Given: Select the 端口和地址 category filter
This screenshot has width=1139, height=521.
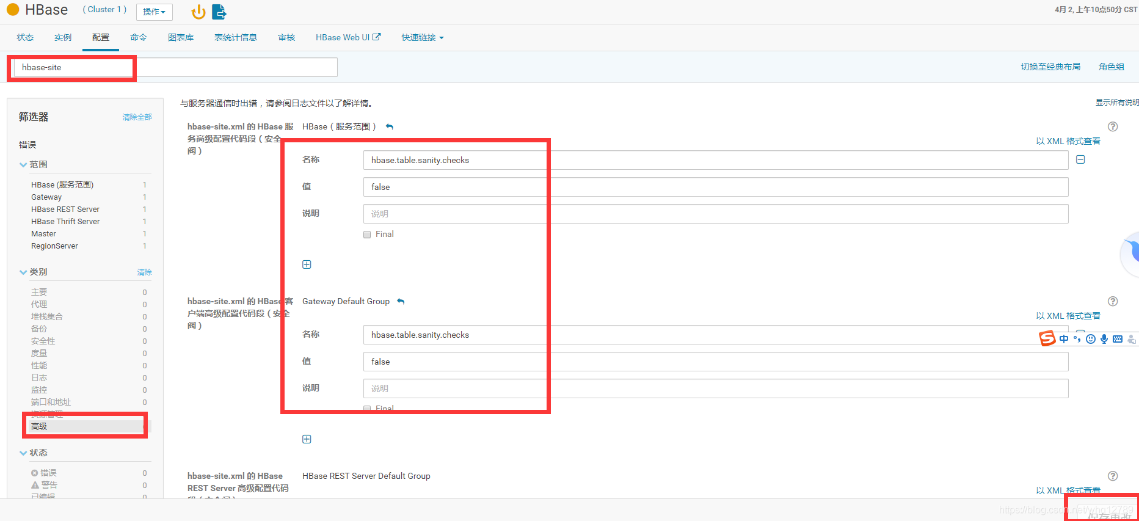Looking at the screenshot, I should [51, 402].
